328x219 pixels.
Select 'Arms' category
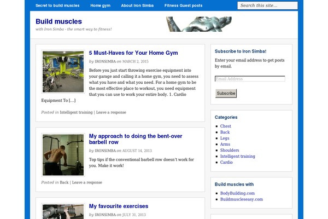(225, 144)
